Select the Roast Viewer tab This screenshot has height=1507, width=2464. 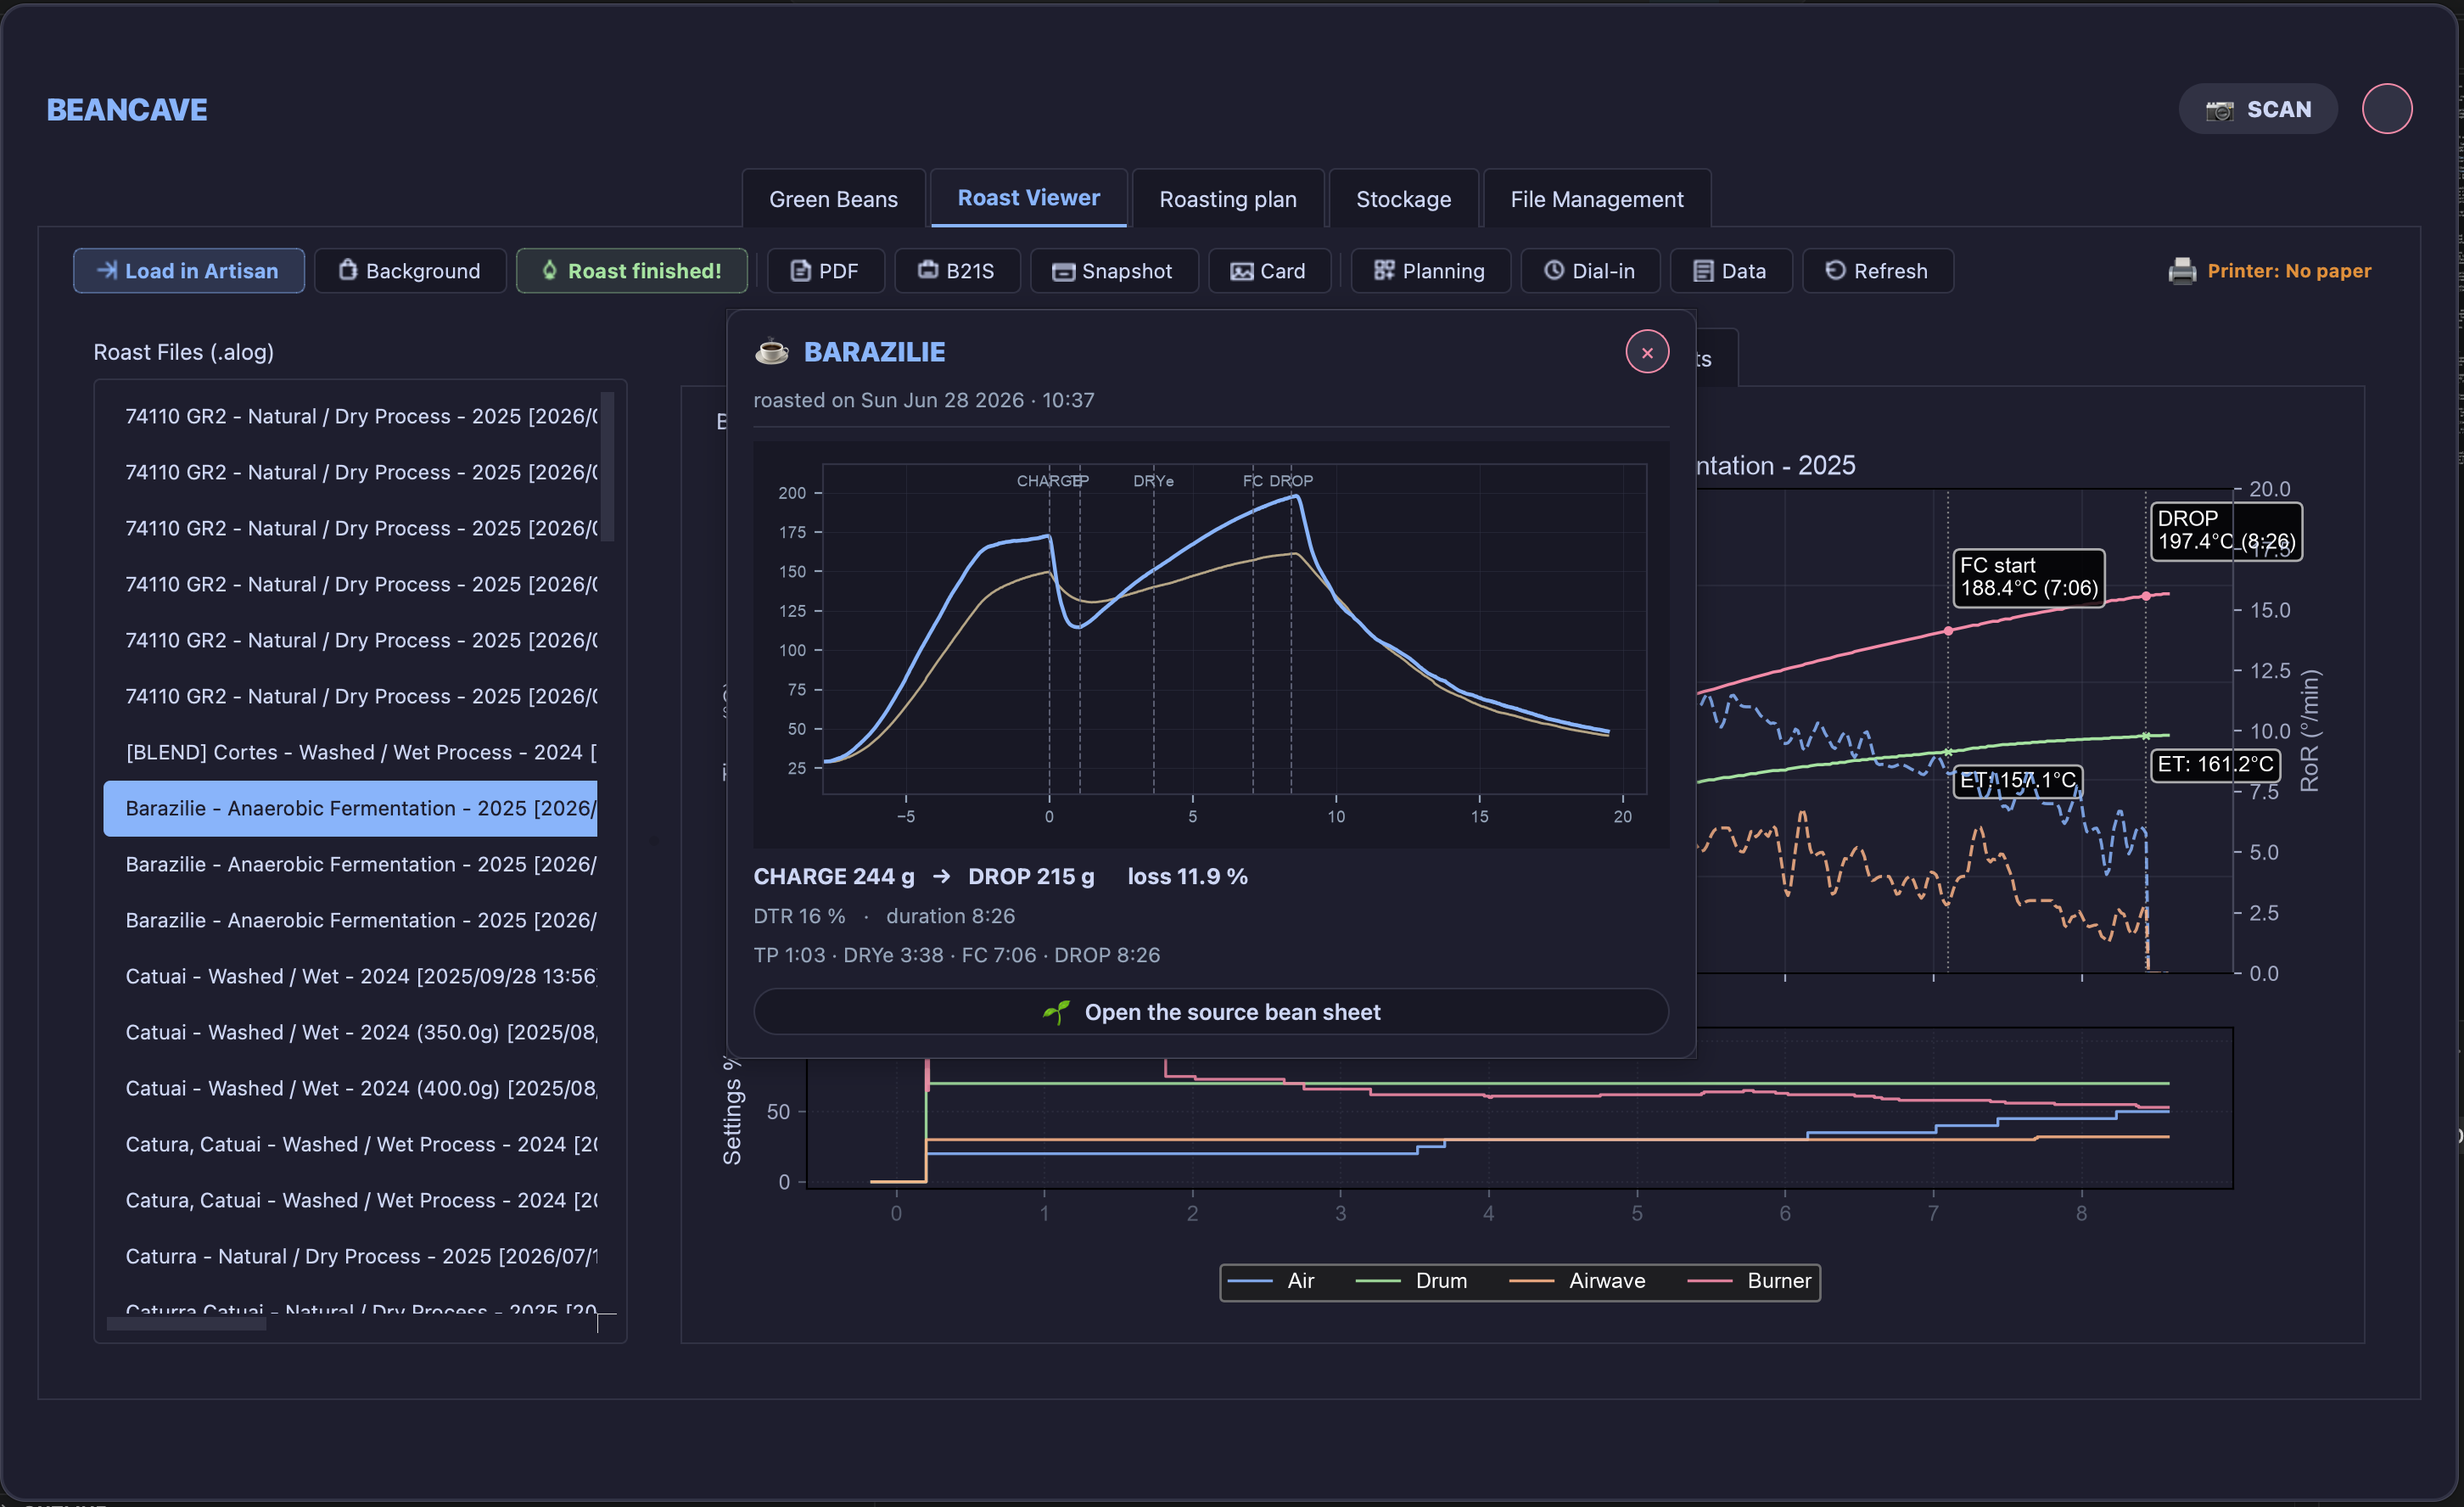1028,198
